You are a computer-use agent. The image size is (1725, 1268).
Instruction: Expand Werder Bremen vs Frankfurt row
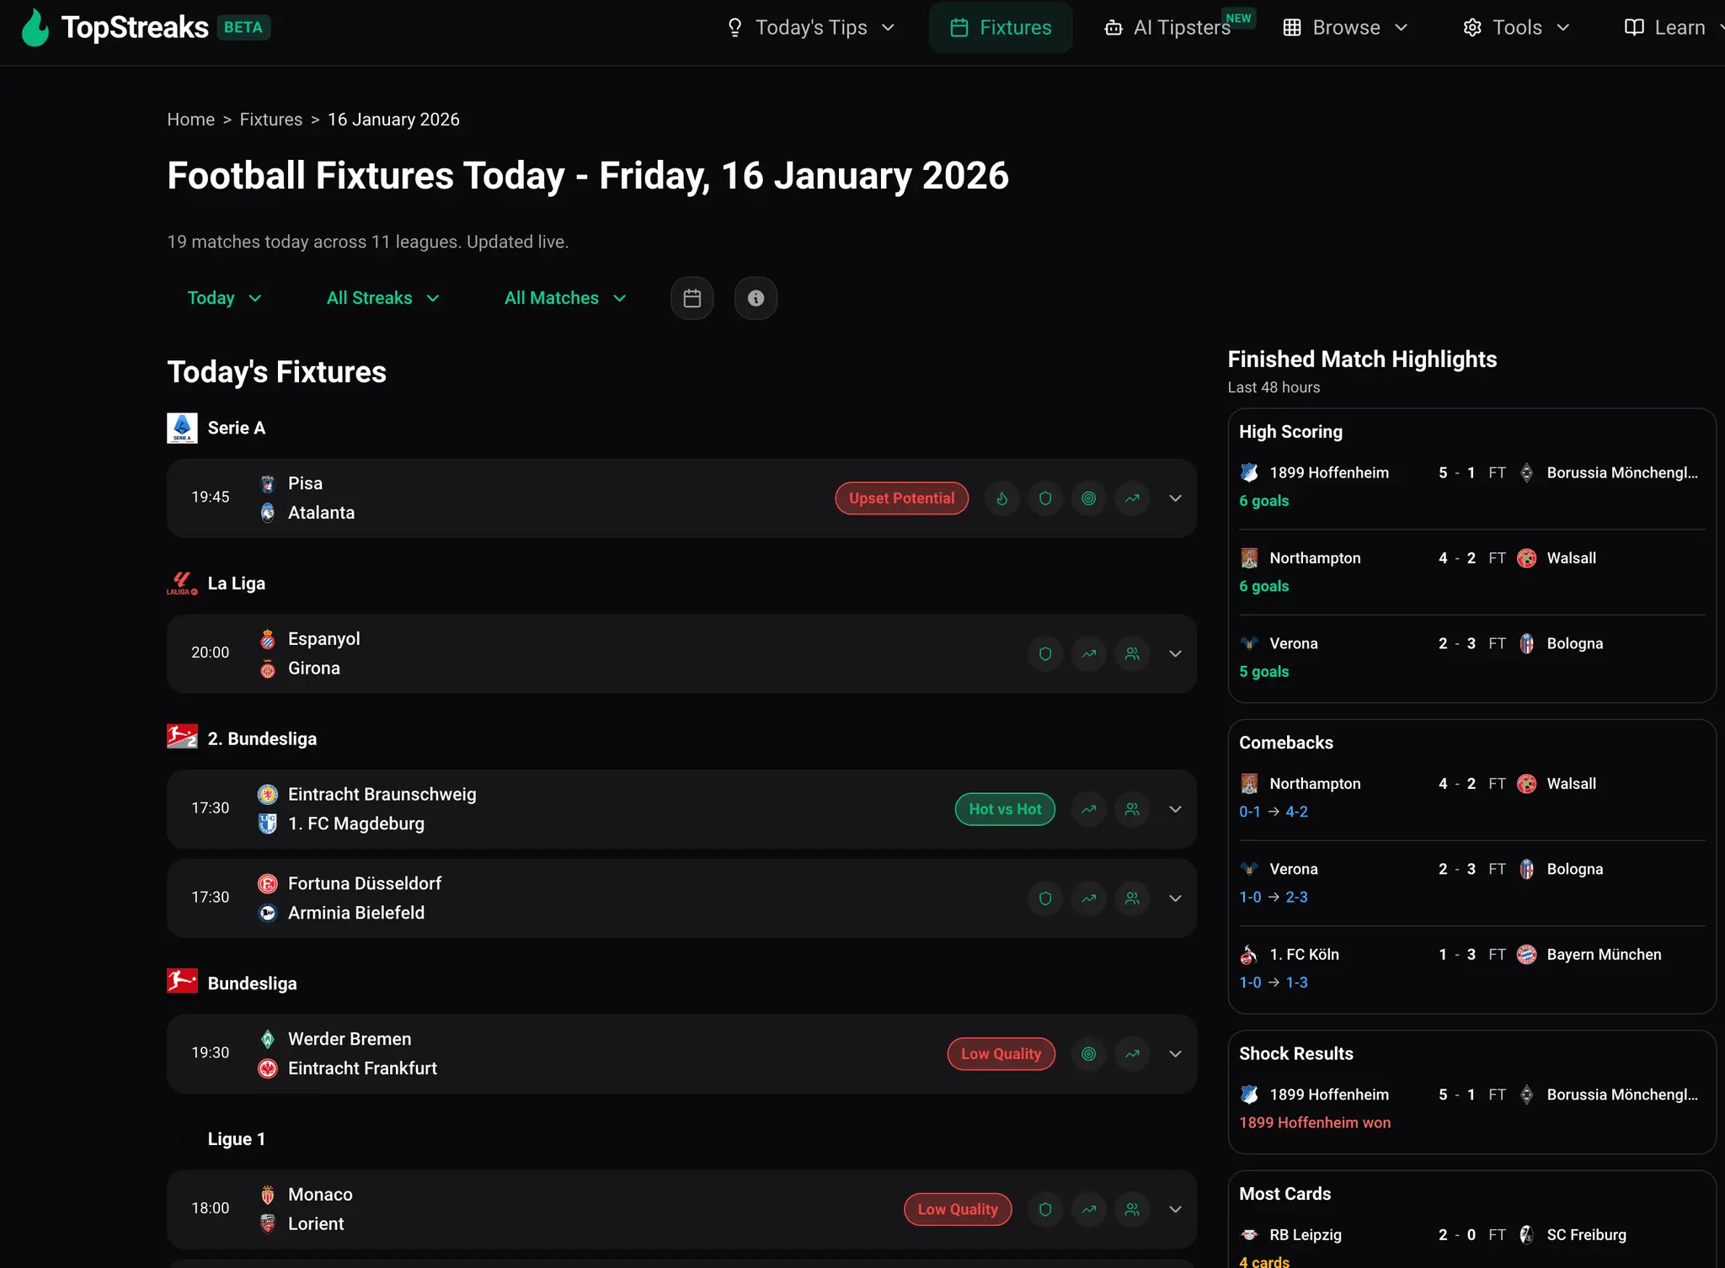tap(1175, 1054)
